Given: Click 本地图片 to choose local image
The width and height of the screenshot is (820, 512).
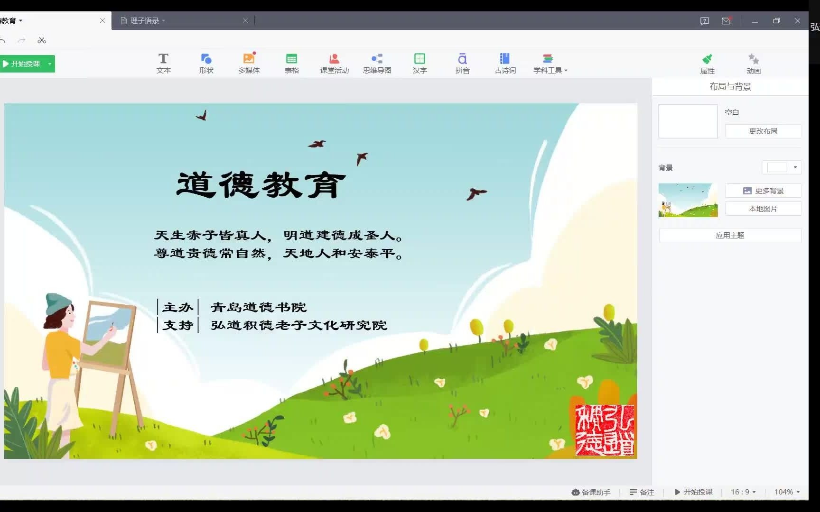Looking at the screenshot, I should pyautogui.click(x=763, y=209).
